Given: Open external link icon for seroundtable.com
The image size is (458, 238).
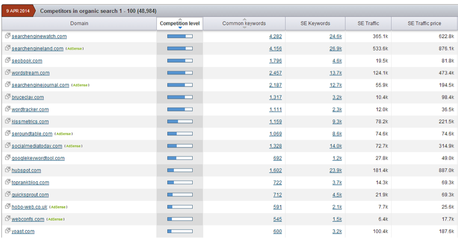Looking at the screenshot, I should tap(8, 133).
